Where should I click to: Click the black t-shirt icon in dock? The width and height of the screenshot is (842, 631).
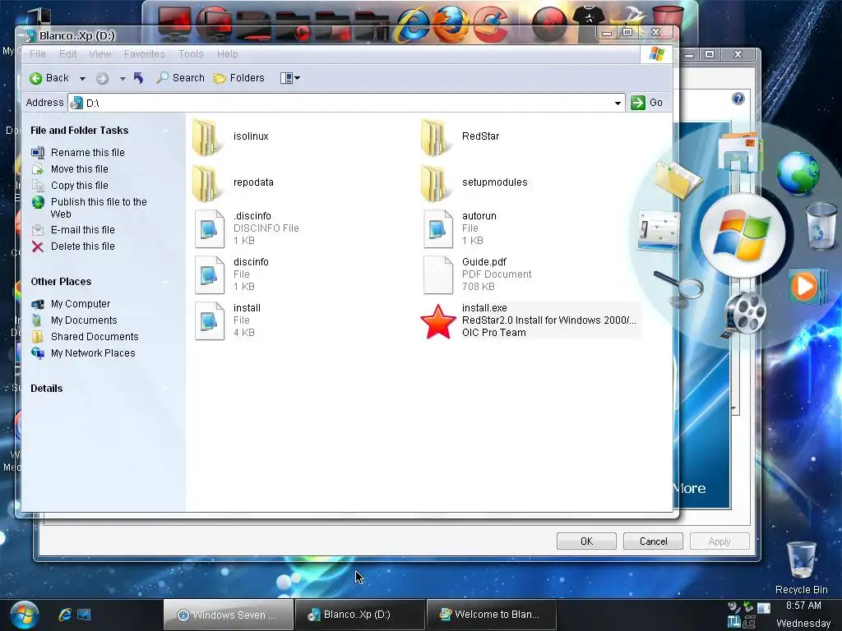coord(589,16)
